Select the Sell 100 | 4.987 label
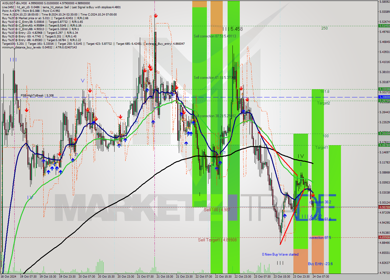The width and height of the screenshot is (390, 280). point(217,210)
